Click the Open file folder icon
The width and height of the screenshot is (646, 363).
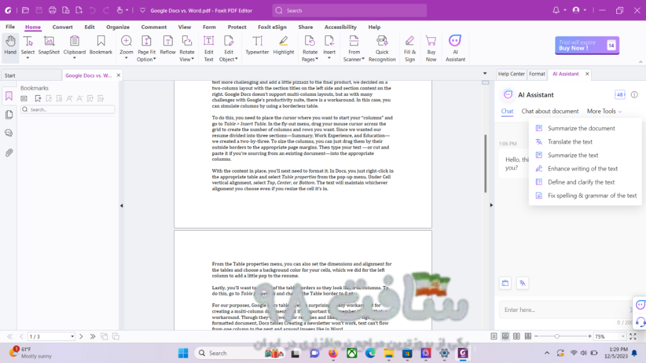click(25, 10)
